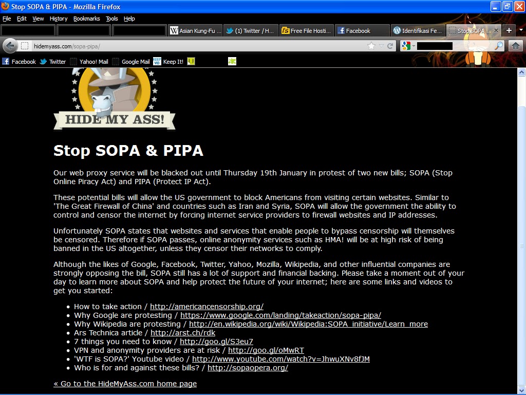Click the search magnifier icon
526x395 pixels.
(x=499, y=46)
